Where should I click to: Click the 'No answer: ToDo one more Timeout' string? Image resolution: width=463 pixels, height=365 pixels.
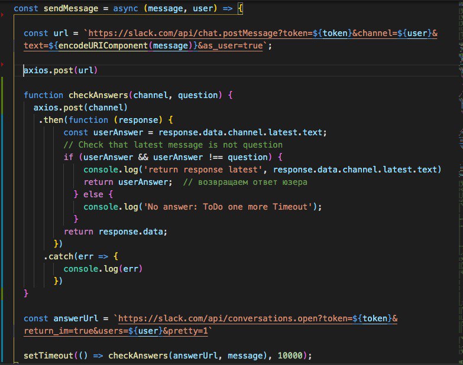[228, 207]
